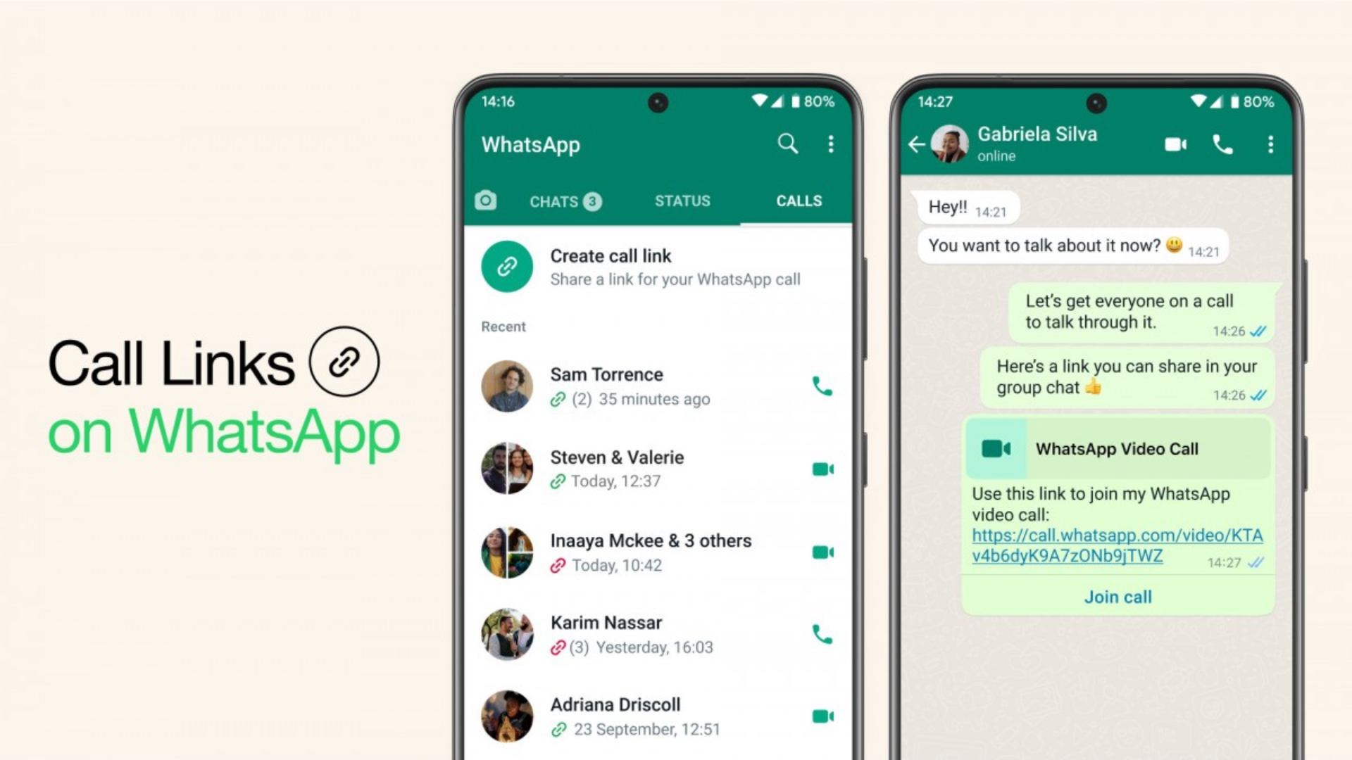Image resolution: width=1352 pixels, height=760 pixels.
Task: Tap the three-dot overflow menu on main screen
Action: coord(832,144)
